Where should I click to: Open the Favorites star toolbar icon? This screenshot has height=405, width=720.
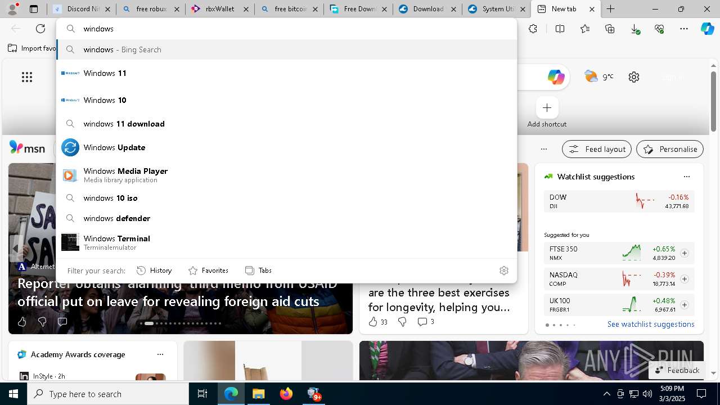pos(585,29)
